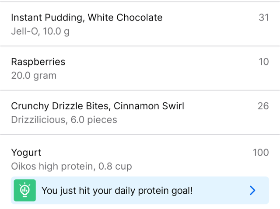Click the 10 calorie value for Raspberries
Viewport: 280px width, 209px height.
(x=263, y=62)
